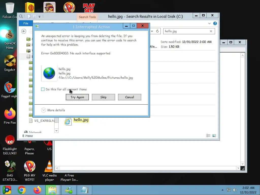The width and height of the screenshot is (260, 195).
Task: Click Explorer help question mark icon
Action: [215, 23]
